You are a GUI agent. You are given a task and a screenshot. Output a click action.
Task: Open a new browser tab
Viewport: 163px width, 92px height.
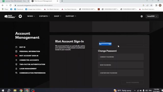click(62, 1)
